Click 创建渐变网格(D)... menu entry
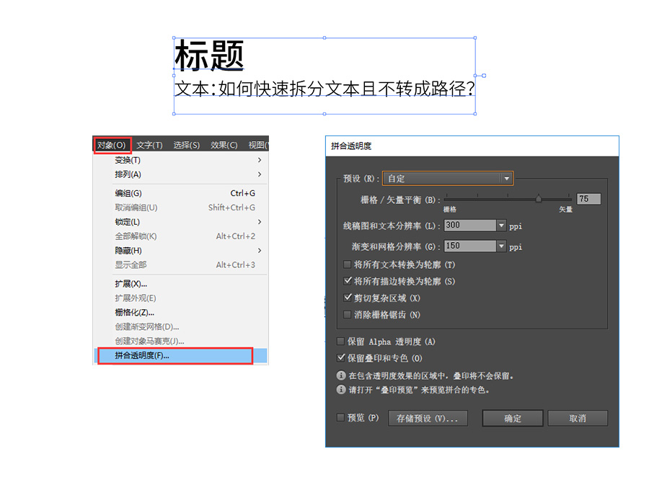Screen dimensions: 649x490 [180, 326]
